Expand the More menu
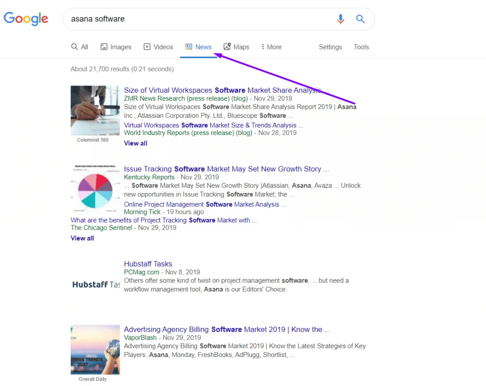486x386 pixels. pyautogui.click(x=271, y=47)
